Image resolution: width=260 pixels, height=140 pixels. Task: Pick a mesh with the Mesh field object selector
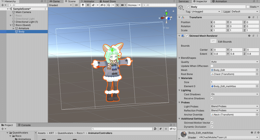(257, 70)
